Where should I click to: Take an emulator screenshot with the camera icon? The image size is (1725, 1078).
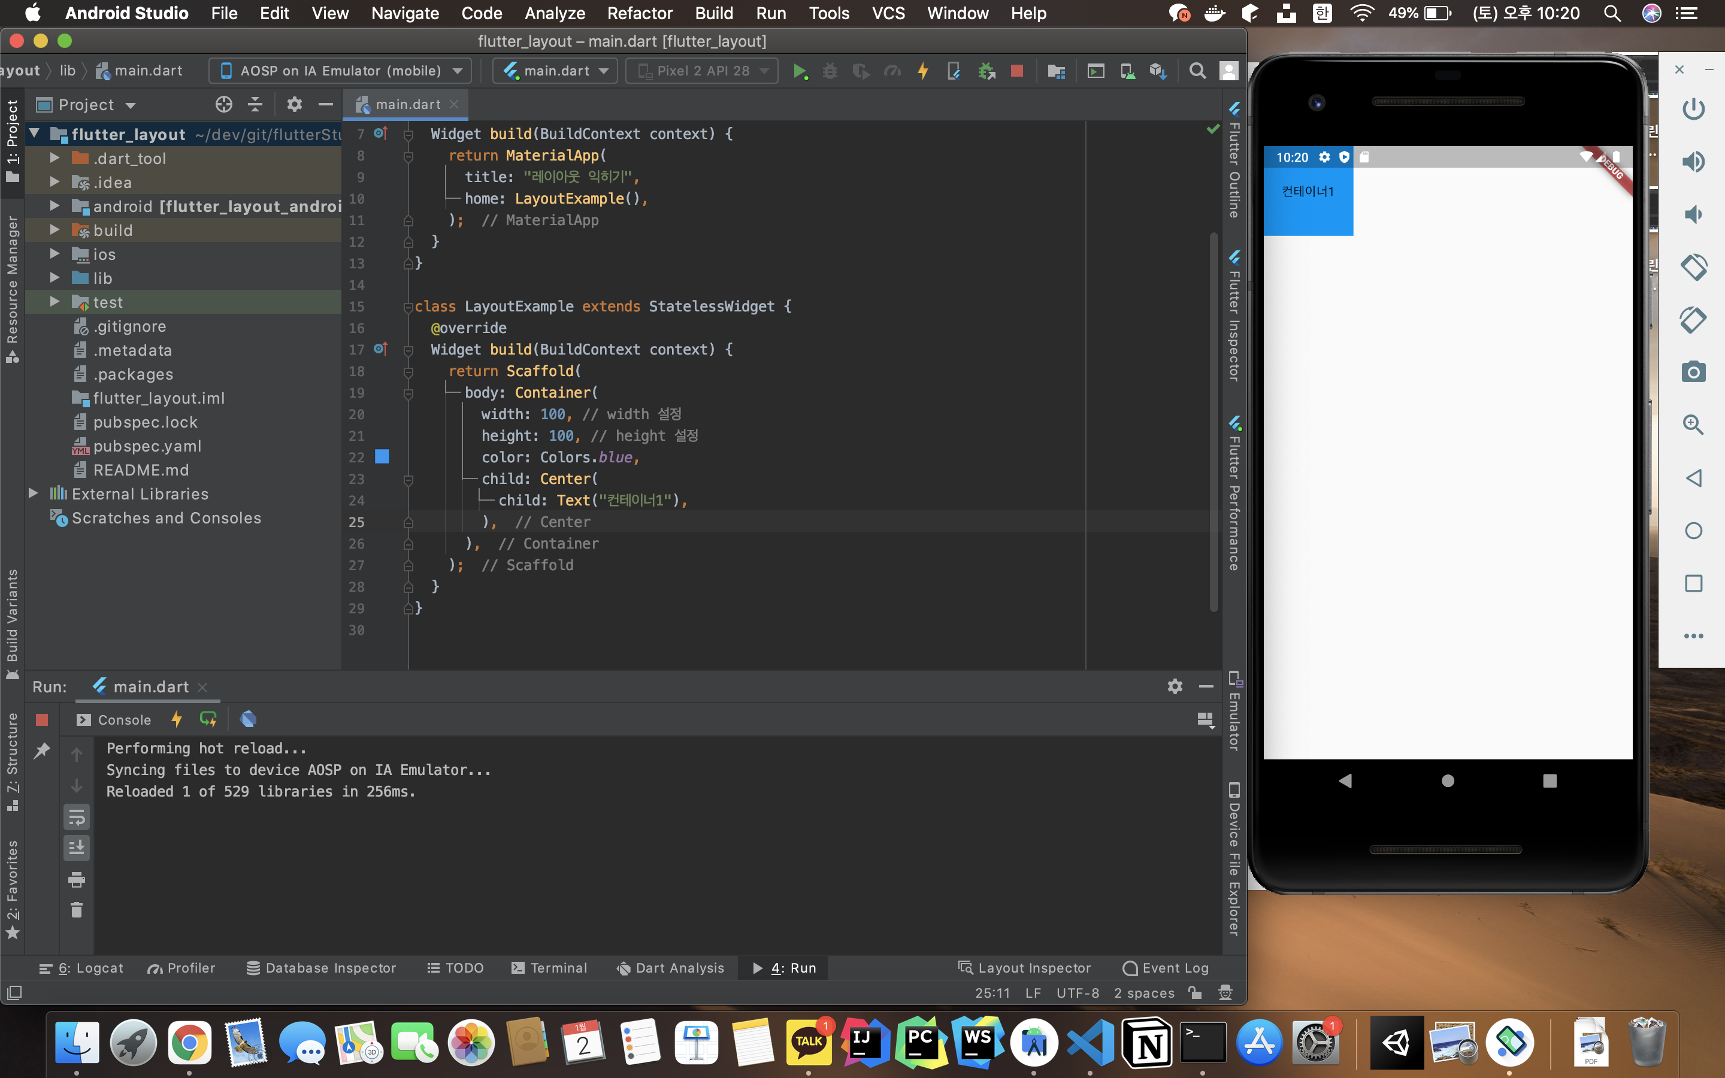click(x=1693, y=372)
